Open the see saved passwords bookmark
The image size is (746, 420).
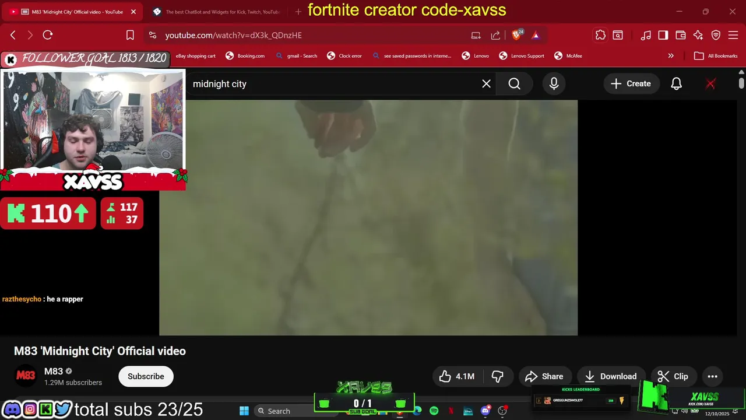[x=411, y=56]
